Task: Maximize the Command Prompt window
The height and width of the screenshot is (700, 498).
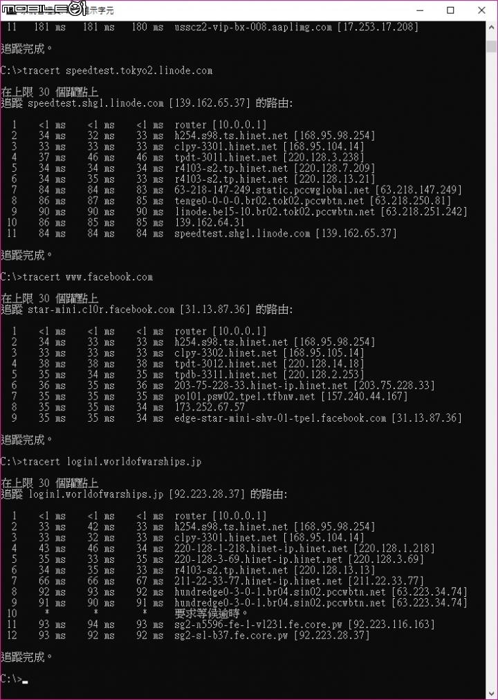Action: point(450,10)
